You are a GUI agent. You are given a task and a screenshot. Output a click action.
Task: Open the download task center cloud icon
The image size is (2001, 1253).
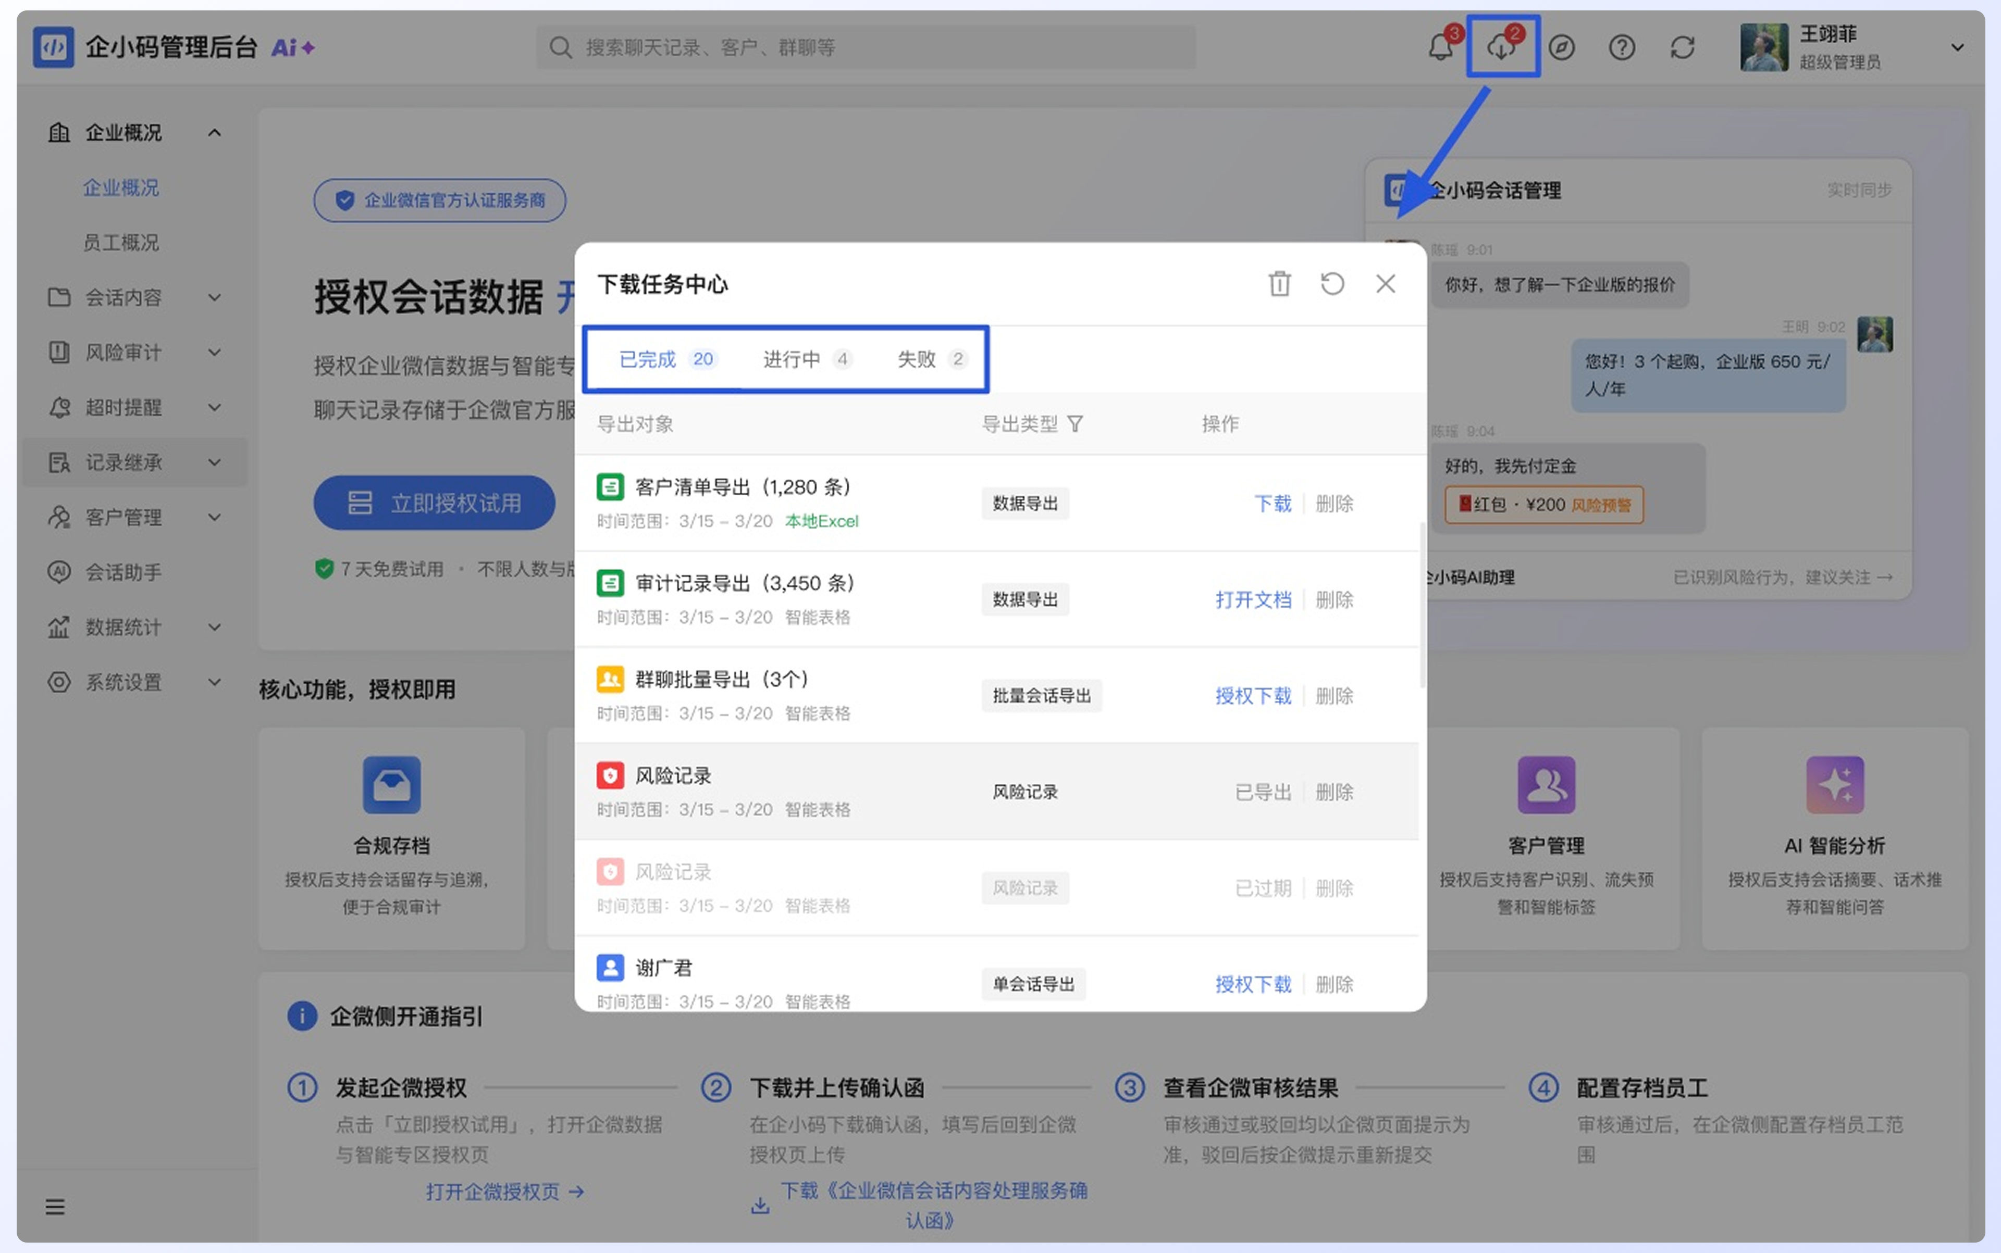pos(1502,47)
